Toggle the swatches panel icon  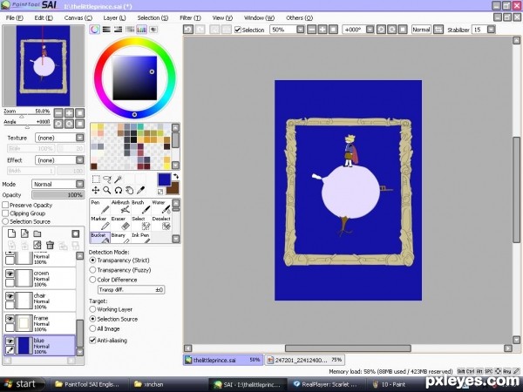tap(141, 30)
